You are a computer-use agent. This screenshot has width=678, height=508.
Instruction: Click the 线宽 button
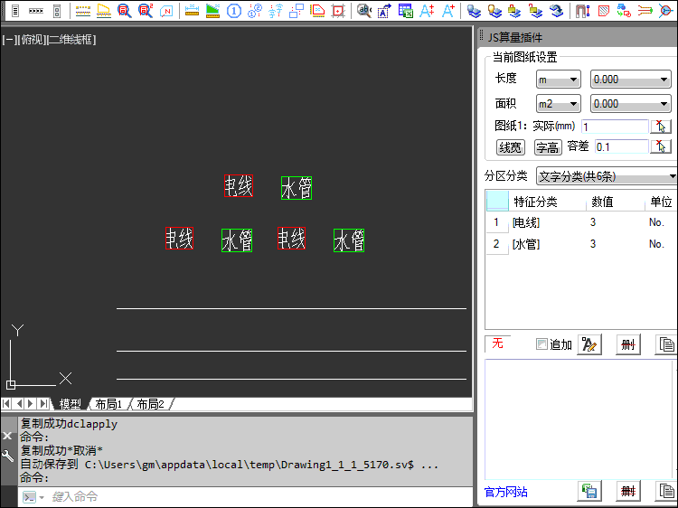pyautogui.click(x=511, y=146)
